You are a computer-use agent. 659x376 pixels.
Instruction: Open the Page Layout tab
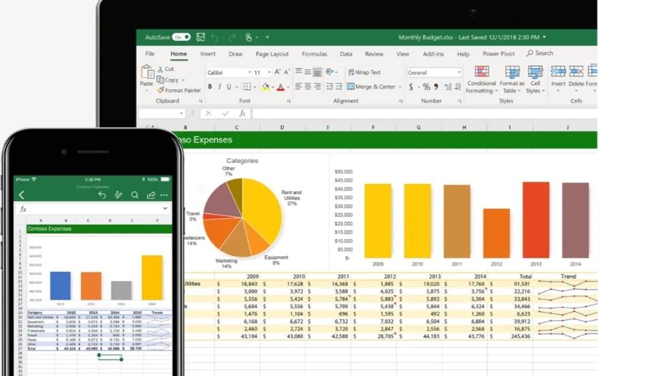pos(272,54)
